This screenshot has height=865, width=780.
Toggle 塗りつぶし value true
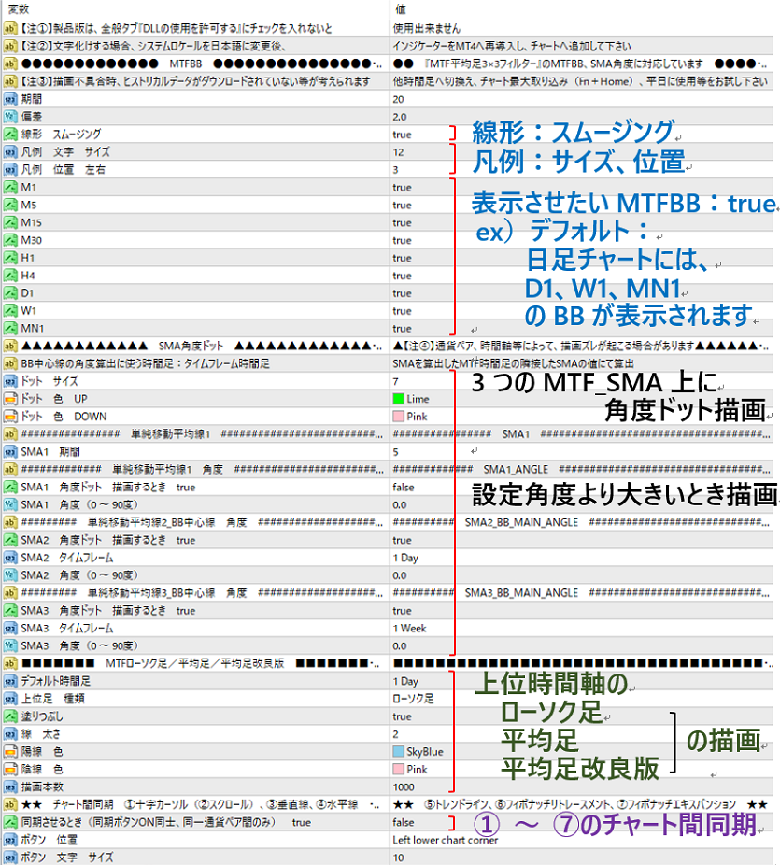click(x=402, y=717)
